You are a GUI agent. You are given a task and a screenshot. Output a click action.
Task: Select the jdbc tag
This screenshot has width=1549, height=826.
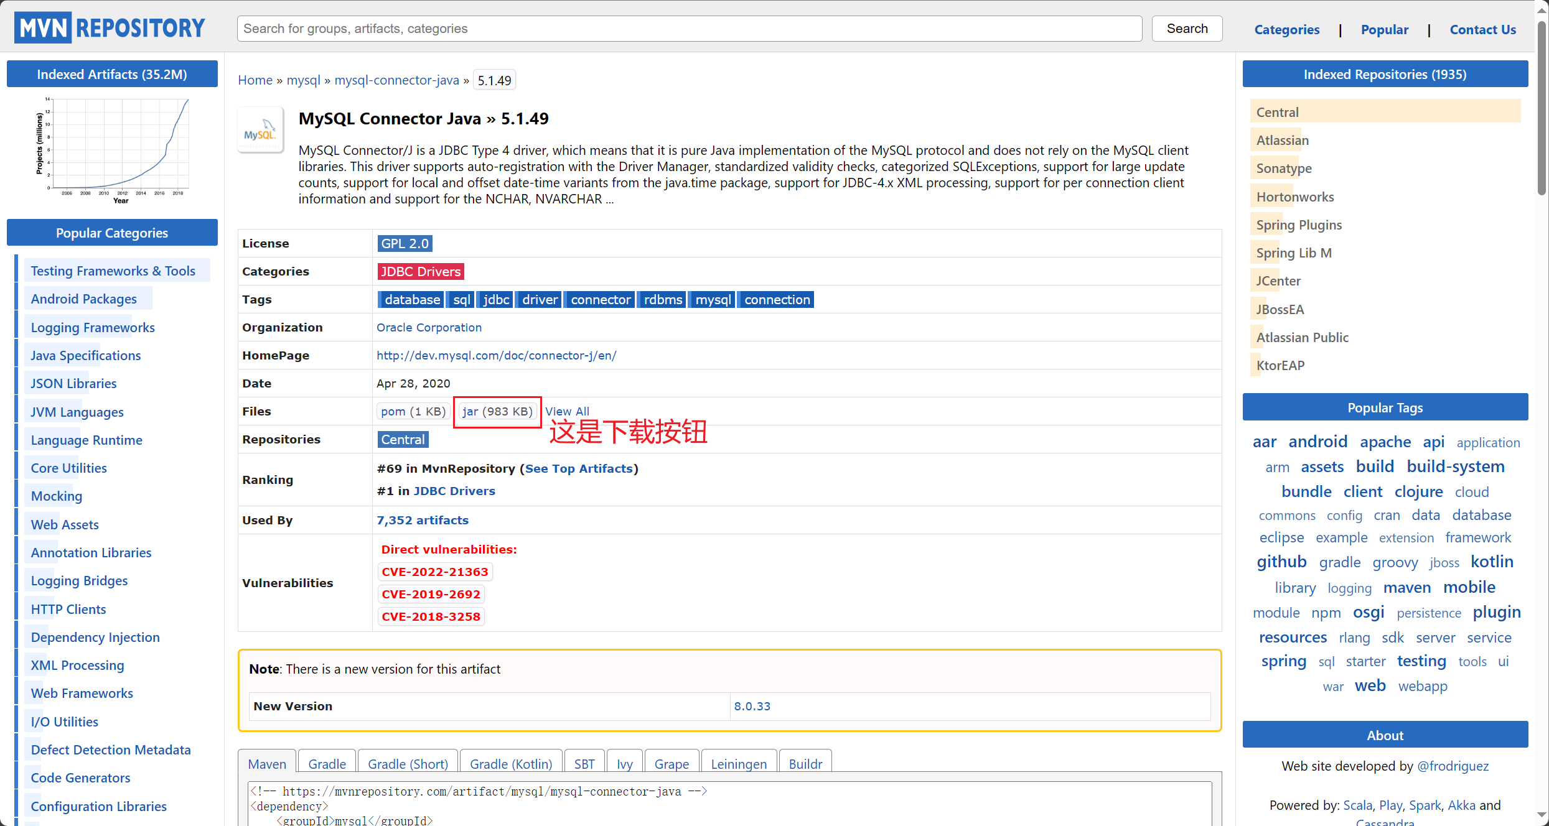click(x=494, y=299)
